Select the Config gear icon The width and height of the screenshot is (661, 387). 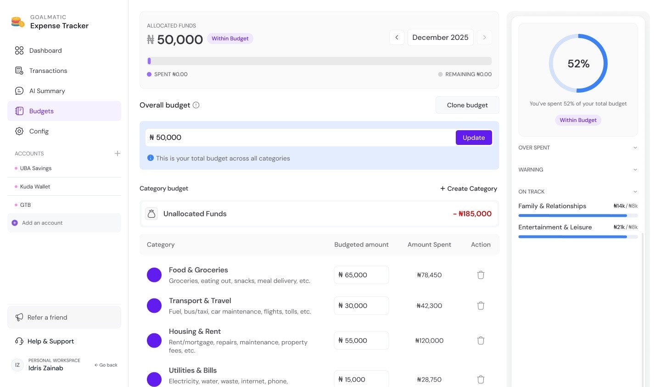[19, 131]
